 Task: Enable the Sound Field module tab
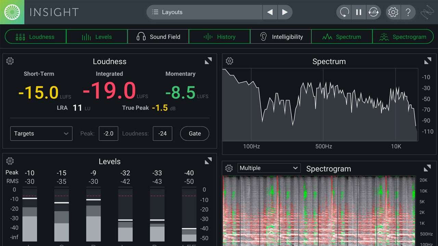tap(158, 37)
